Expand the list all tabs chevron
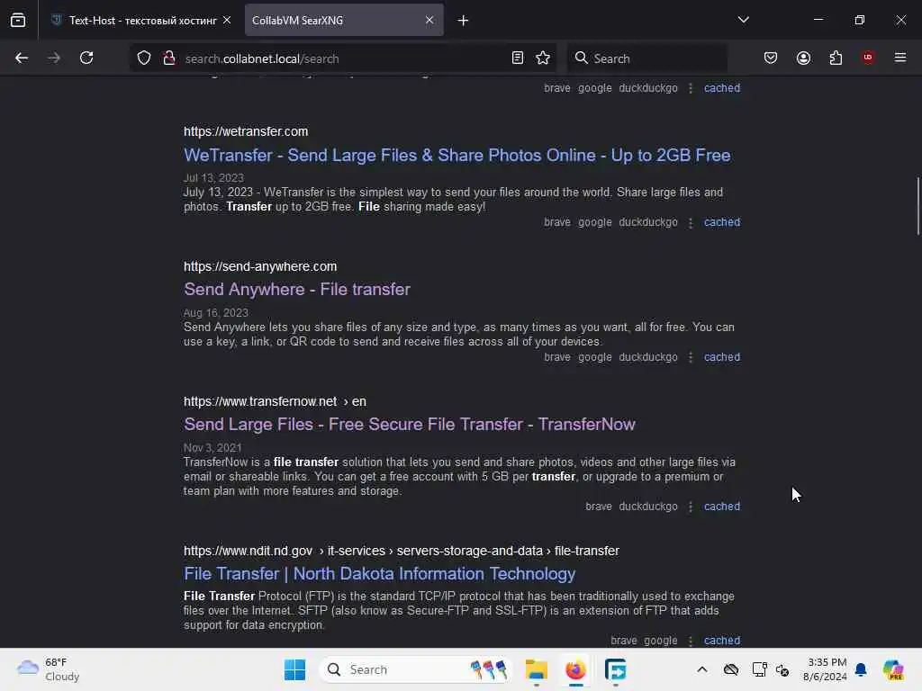Image resolution: width=922 pixels, height=691 pixels. point(743,20)
